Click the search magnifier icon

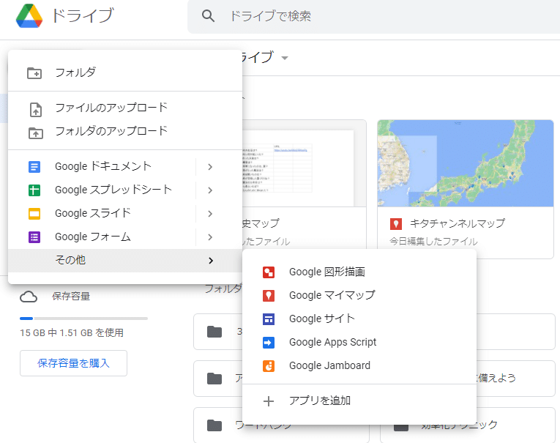208,16
